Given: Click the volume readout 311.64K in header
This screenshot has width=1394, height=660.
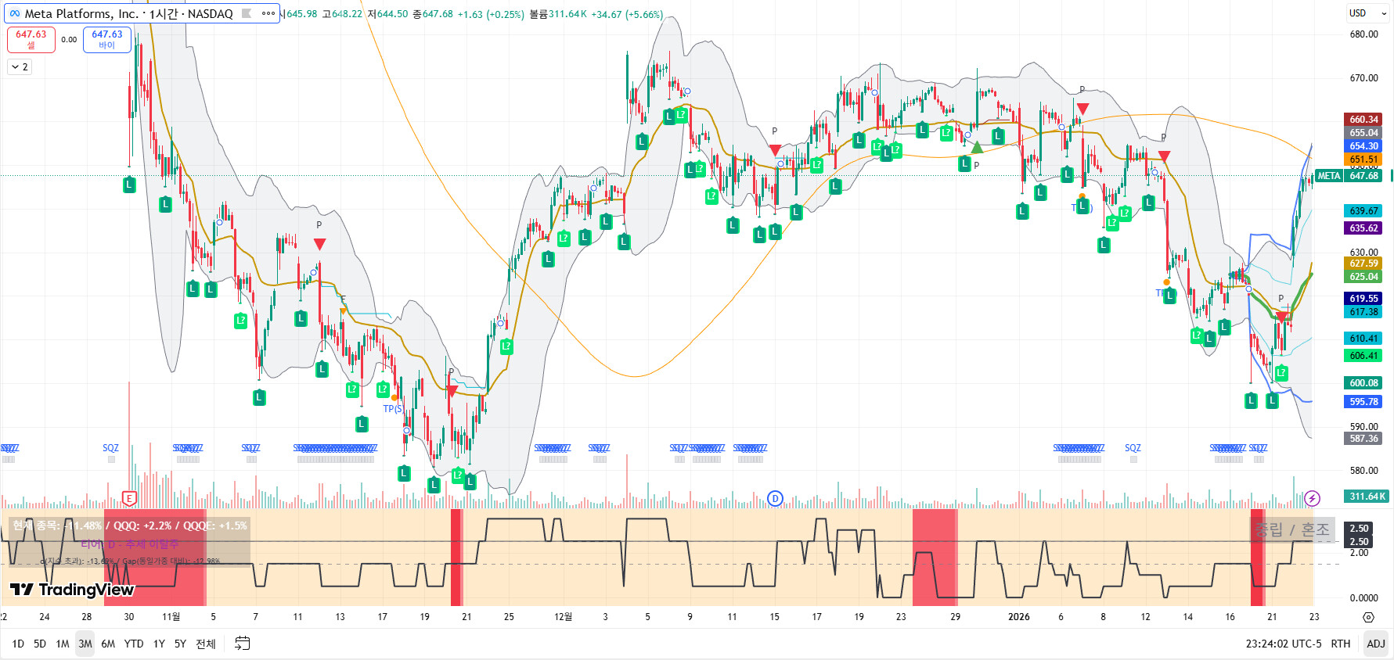Looking at the screenshot, I should 568,14.
